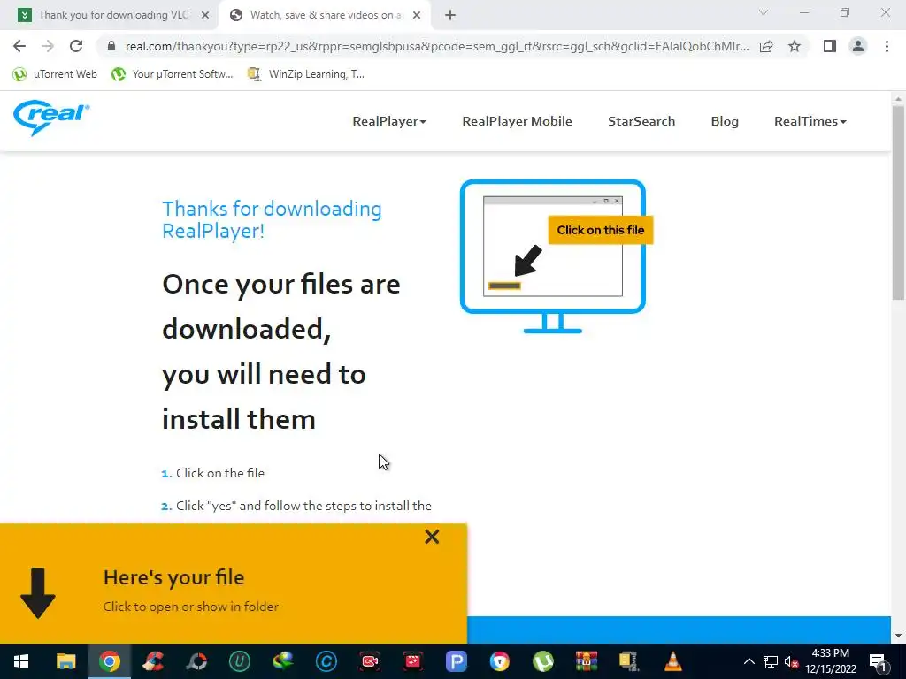Click the 'Here's your file' heading
906x679 pixels.
coord(174,577)
